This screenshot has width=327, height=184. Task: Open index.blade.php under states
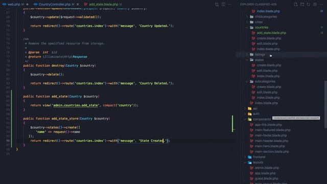click(x=268, y=76)
